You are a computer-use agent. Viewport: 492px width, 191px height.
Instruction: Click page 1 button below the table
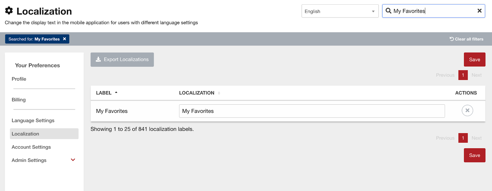tap(463, 138)
